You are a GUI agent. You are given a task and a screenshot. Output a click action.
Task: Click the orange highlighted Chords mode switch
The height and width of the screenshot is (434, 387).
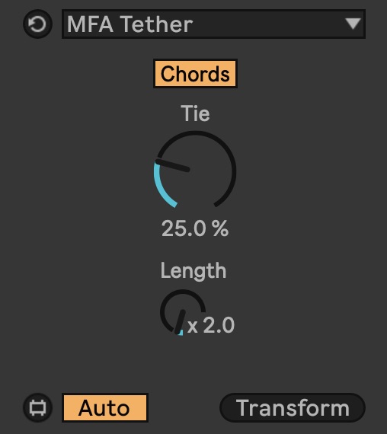195,74
